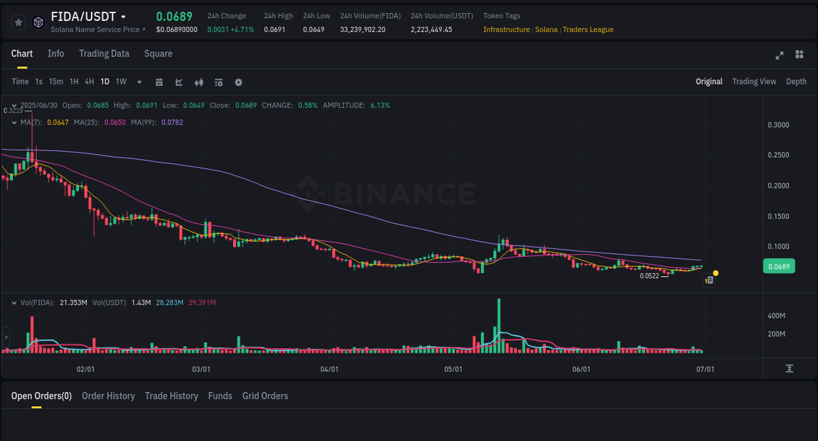
Task: Open the date range calendar picker
Action: tap(159, 82)
